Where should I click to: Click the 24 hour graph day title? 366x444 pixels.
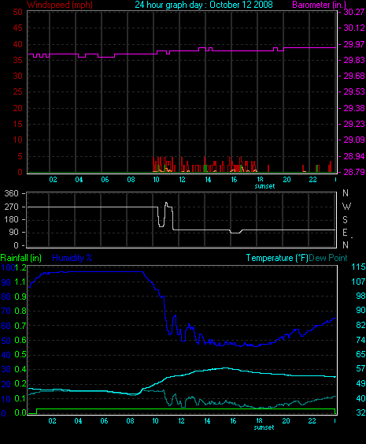pyautogui.click(x=204, y=5)
